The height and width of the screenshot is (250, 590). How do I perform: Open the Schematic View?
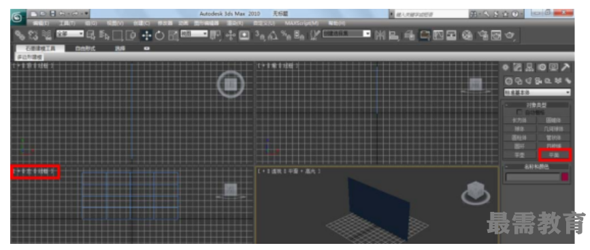coord(452,35)
